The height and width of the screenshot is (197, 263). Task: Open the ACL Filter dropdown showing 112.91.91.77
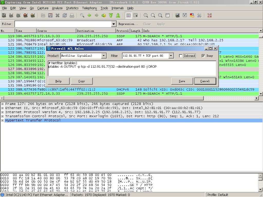pos(171,56)
